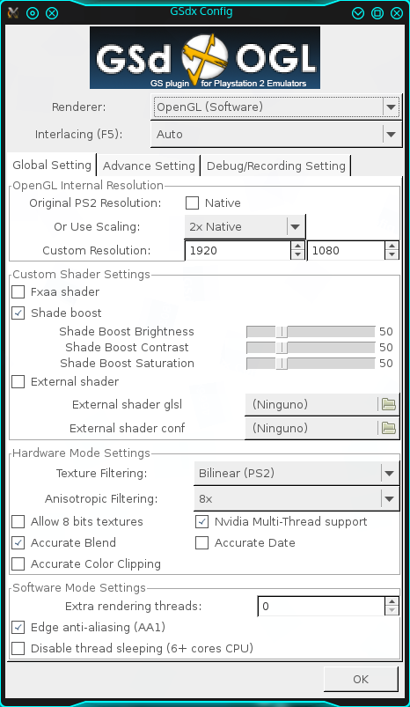Switch to Advance Setting tab

click(149, 166)
